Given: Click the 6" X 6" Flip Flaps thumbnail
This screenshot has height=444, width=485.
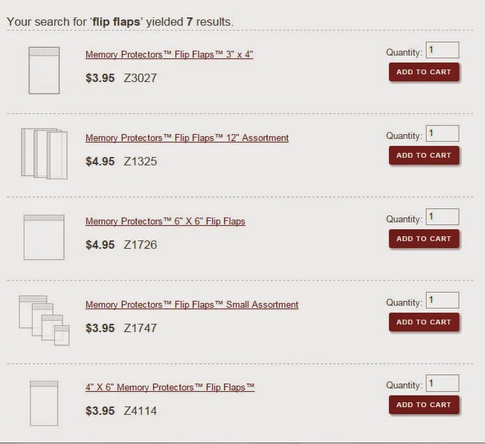Looking at the screenshot, I should pos(44,237).
